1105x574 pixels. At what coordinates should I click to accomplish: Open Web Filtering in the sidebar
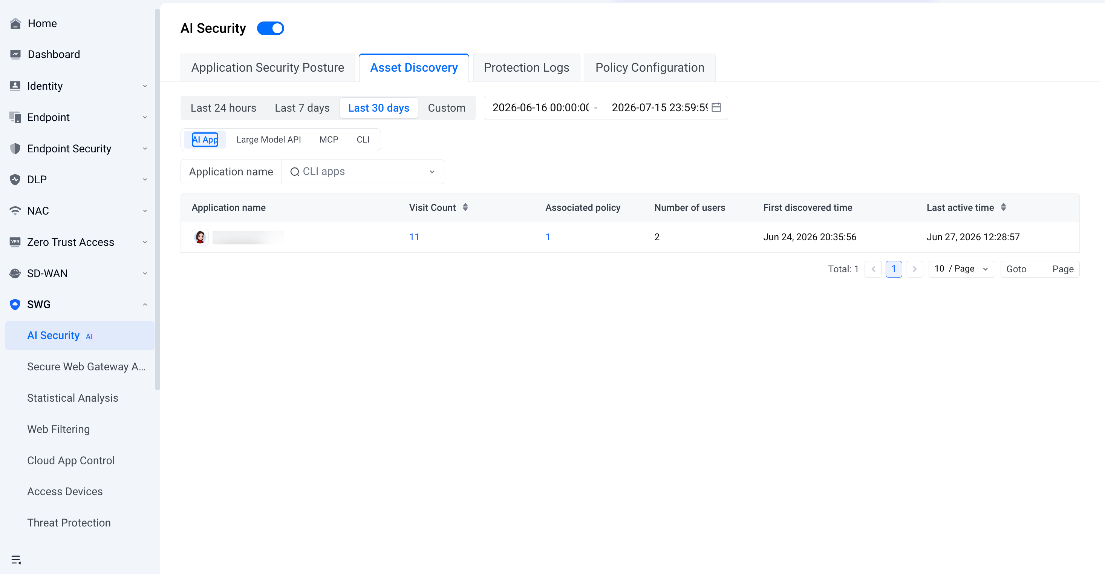58,429
